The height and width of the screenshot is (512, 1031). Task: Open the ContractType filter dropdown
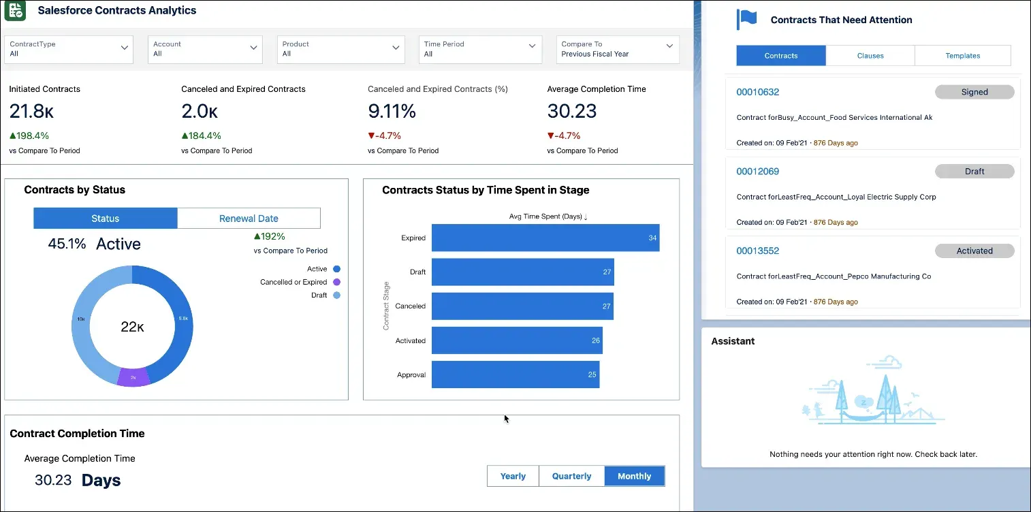click(x=124, y=49)
